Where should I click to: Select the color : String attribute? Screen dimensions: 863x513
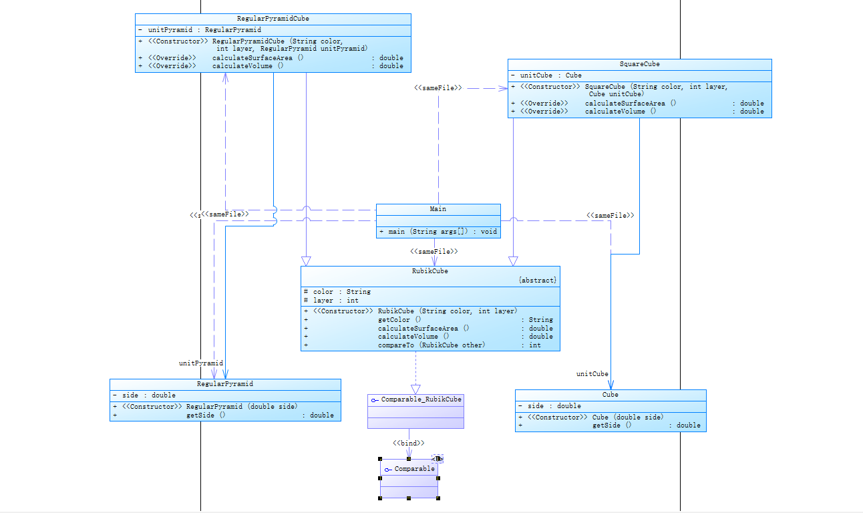[x=337, y=292]
